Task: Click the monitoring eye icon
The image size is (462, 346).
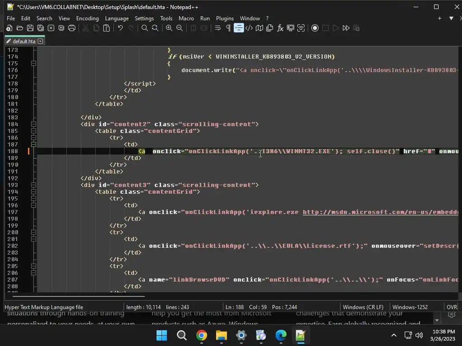Action: point(301,28)
